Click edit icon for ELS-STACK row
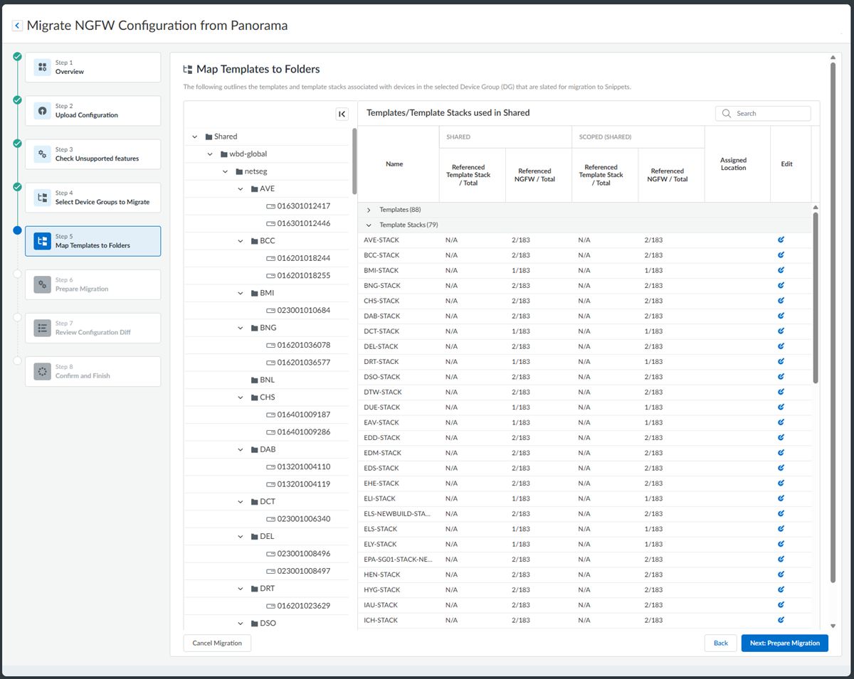Image resolution: width=854 pixels, height=679 pixels. (781, 529)
